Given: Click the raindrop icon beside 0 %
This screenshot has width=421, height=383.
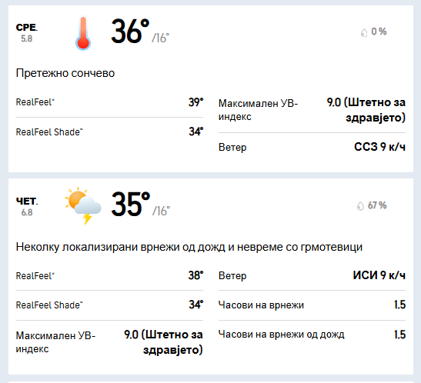Looking at the screenshot, I should click(x=364, y=32).
